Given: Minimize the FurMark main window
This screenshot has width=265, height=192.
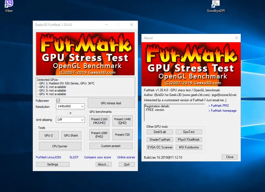Looking at the screenshot, I should pyautogui.click(x=106, y=25).
